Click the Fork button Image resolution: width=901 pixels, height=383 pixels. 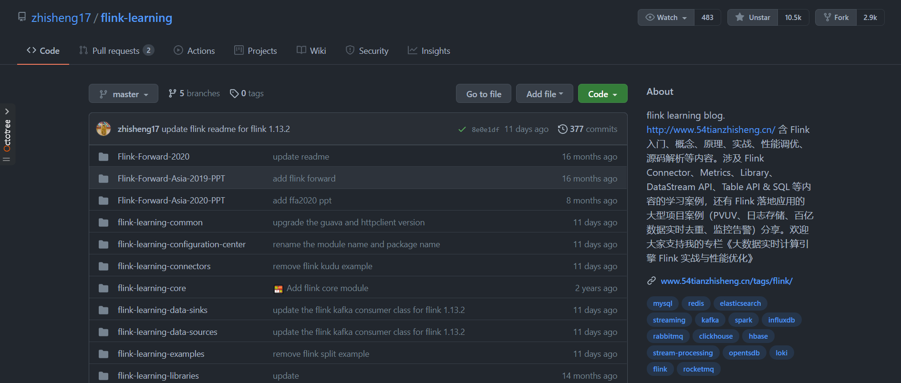click(836, 17)
